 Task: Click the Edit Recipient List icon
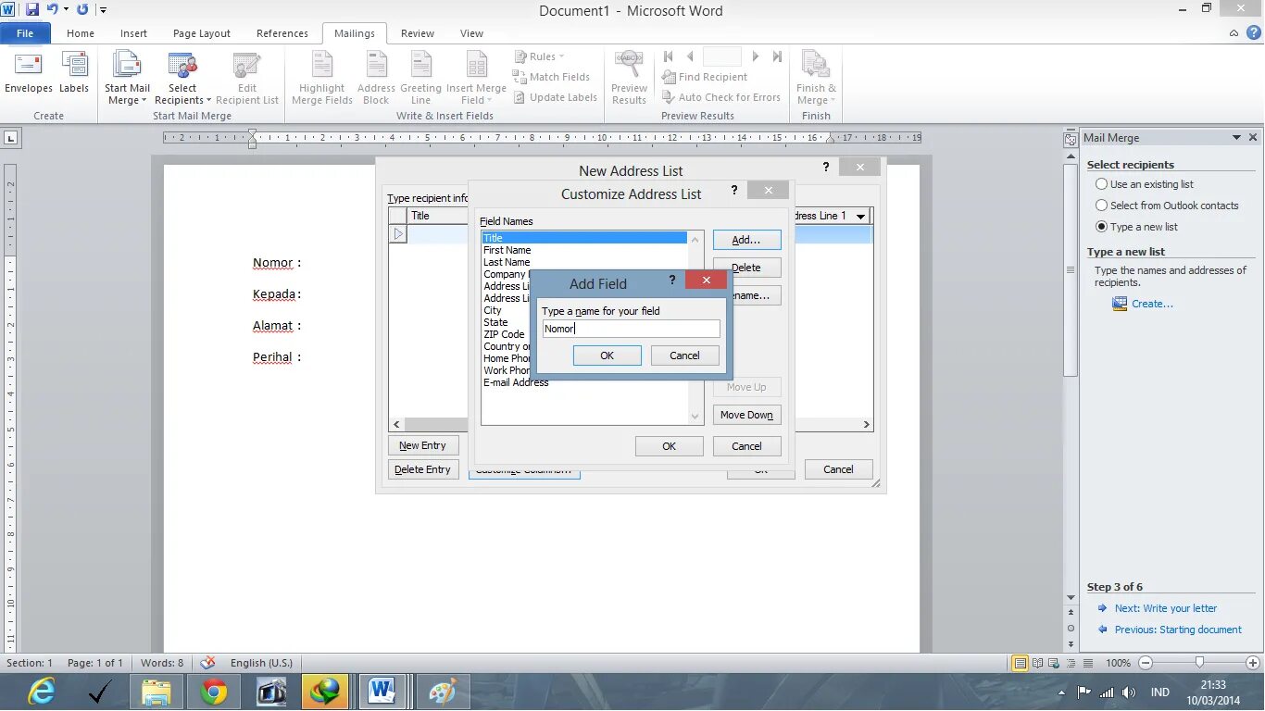click(247, 78)
